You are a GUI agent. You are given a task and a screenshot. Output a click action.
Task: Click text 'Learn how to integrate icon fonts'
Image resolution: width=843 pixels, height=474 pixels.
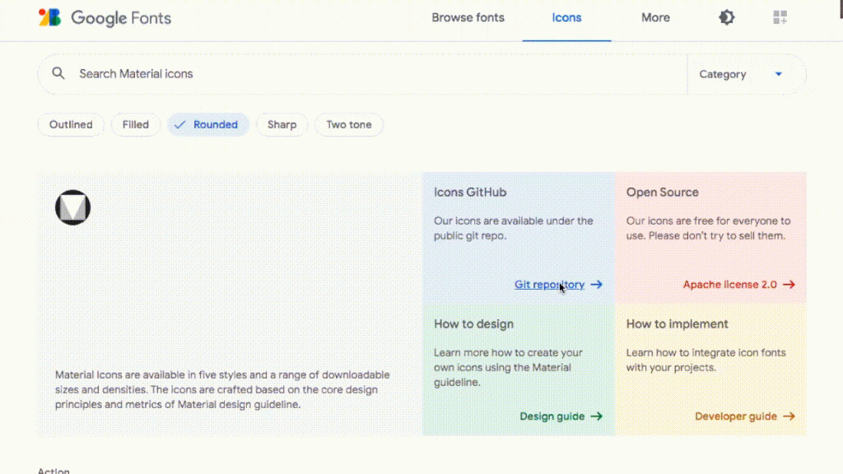(706, 353)
